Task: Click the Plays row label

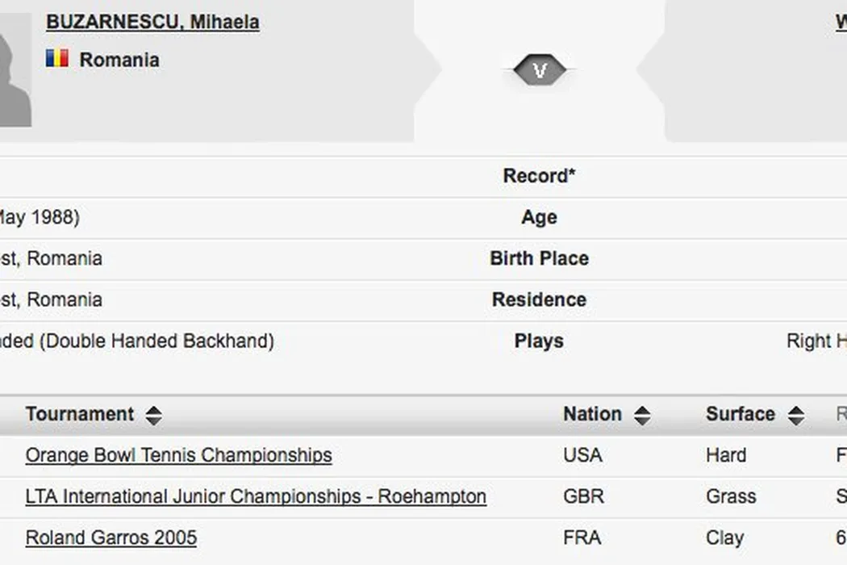Action: (x=539, y=341)
